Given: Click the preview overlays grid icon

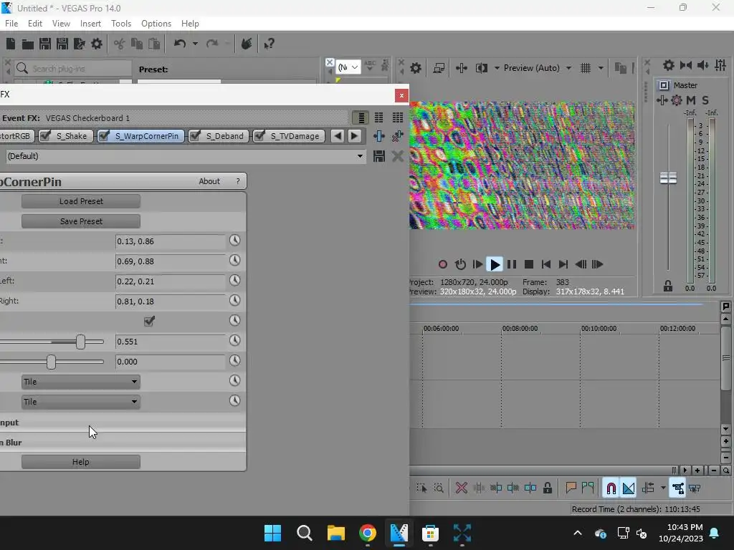Looking at the screenshot, I should point(586,68).
